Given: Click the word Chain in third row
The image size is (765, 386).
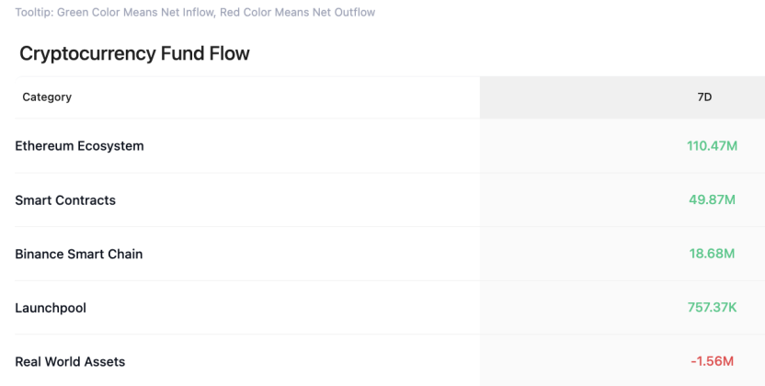Looking at the screenshot, I should 126,254.
